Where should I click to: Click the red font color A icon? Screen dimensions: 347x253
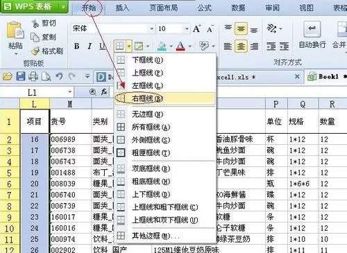tap(180, 46)
